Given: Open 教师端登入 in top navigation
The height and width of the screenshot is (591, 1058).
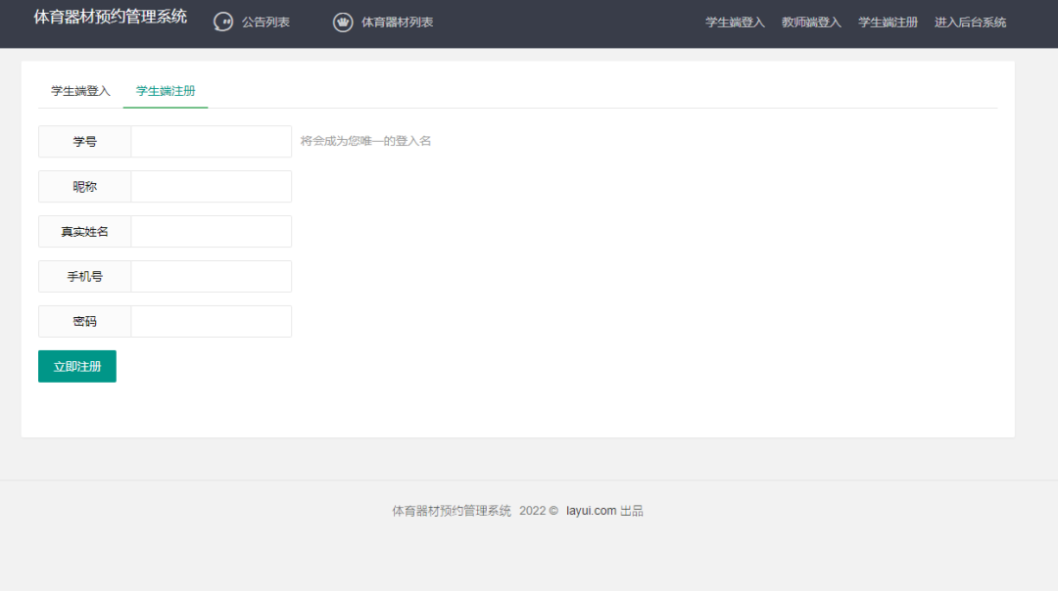Looking at the screenshot, I should click(x=811, y=23).
